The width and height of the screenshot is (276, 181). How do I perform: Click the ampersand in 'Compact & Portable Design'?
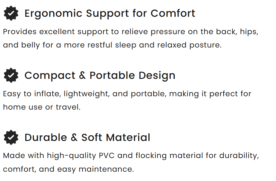(x=82, y=75)
